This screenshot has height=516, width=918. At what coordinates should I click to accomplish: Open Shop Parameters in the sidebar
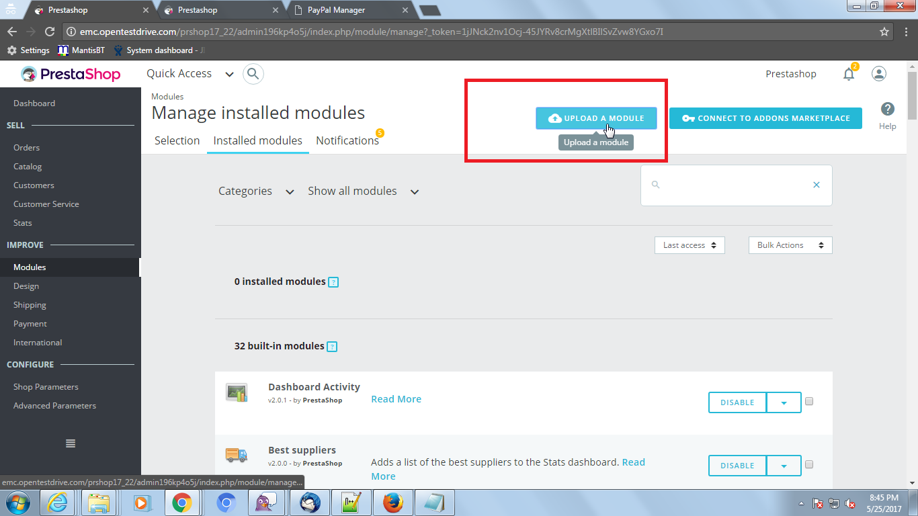coord(46,387)
